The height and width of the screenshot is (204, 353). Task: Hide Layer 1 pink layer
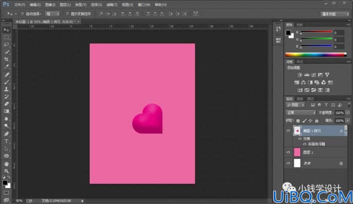tap(288, 152)
